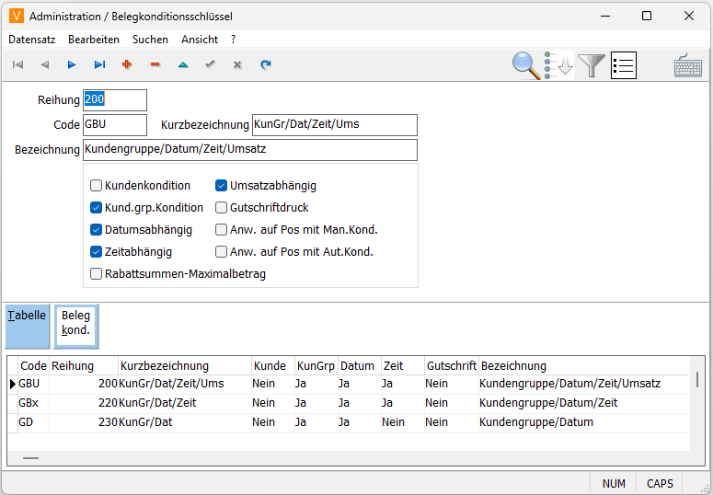Delete record using red minus icon
Viewport: 713px width, 495px height.
[155, 65]
